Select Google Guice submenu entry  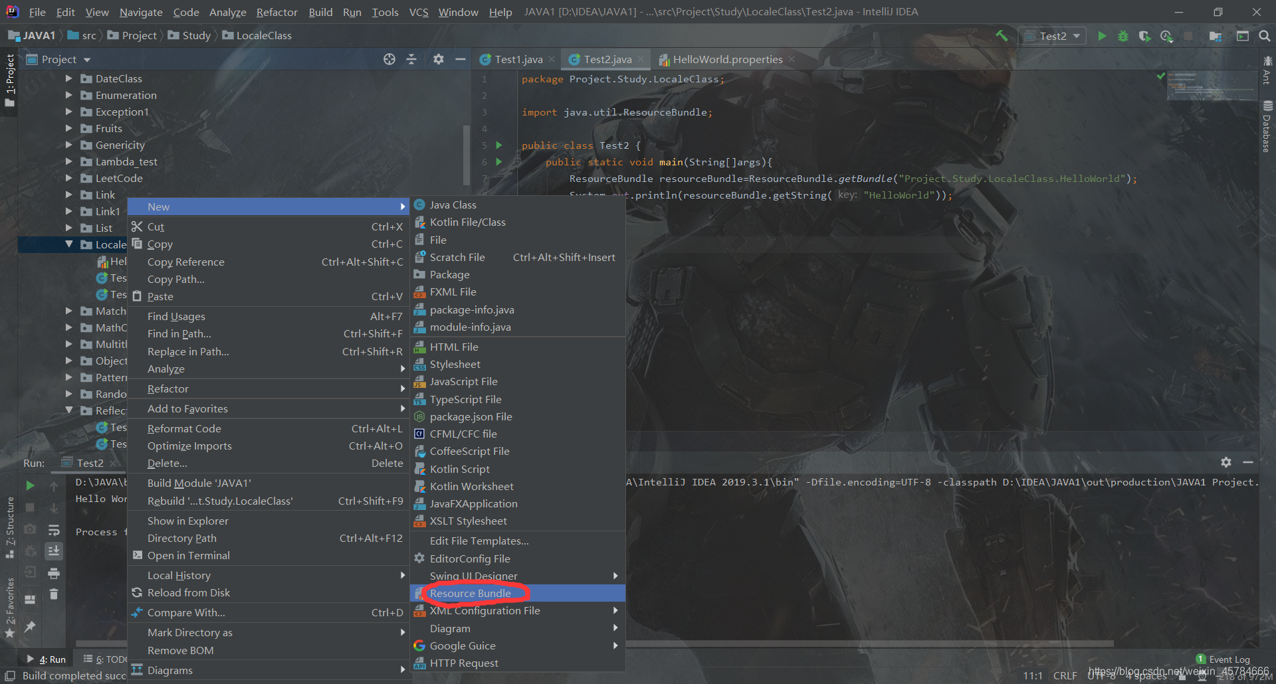[x=518, y=645]
